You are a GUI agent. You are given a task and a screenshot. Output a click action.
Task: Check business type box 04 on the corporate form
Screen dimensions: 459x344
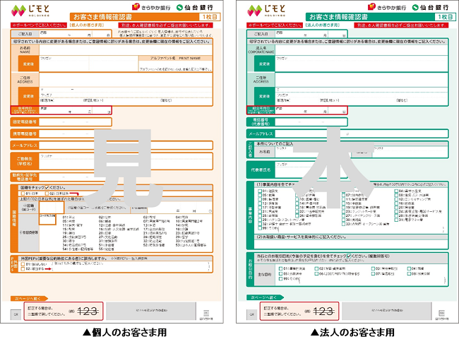396,191
